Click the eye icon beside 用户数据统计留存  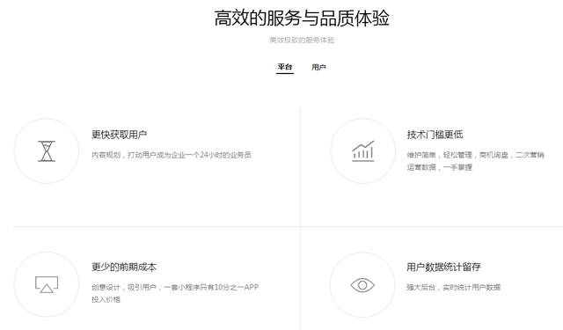(362, 285)
